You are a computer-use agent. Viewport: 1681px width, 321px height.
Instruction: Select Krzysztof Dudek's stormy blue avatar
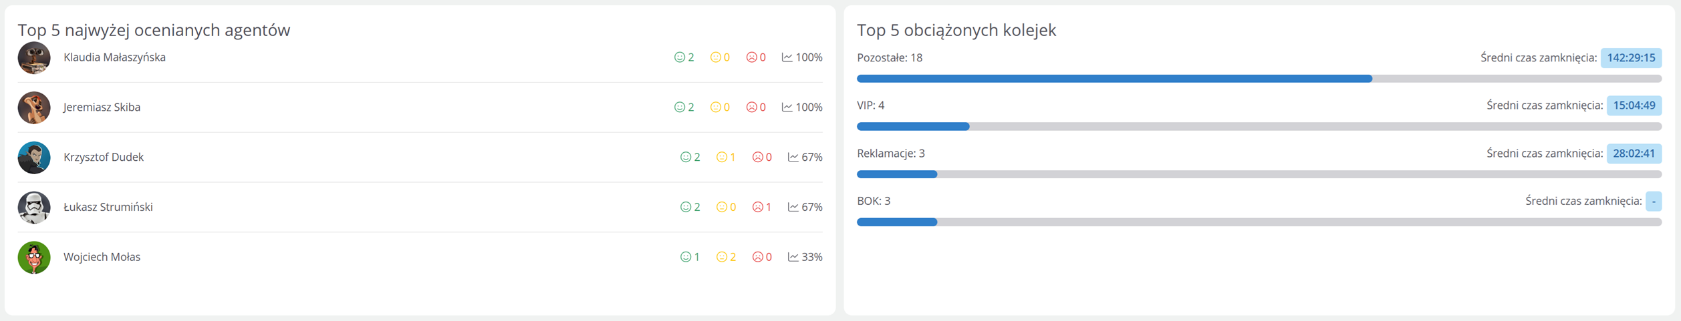pyautogui.click(x=34, y=157)
